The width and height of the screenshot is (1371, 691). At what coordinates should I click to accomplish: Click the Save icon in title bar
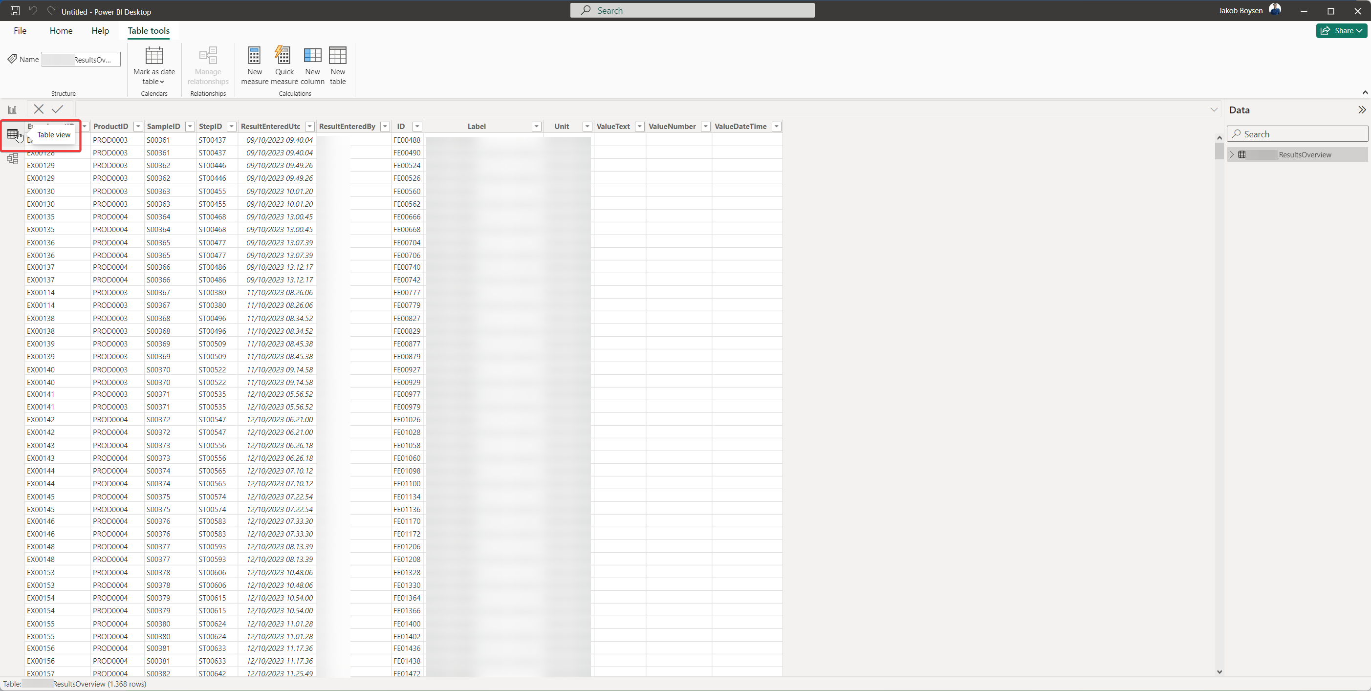pos(15,11)
